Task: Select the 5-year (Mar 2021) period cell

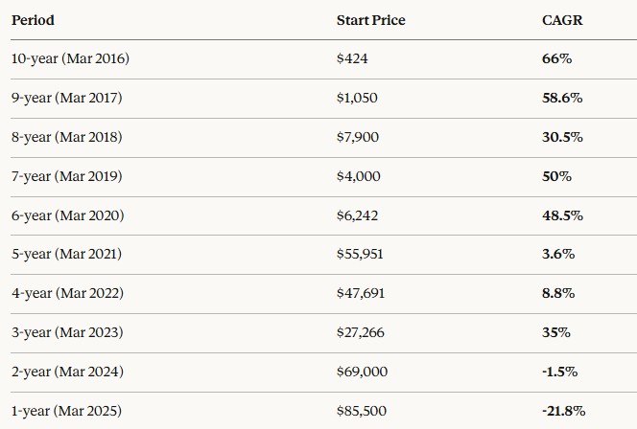Action: [x=66, y=254]
